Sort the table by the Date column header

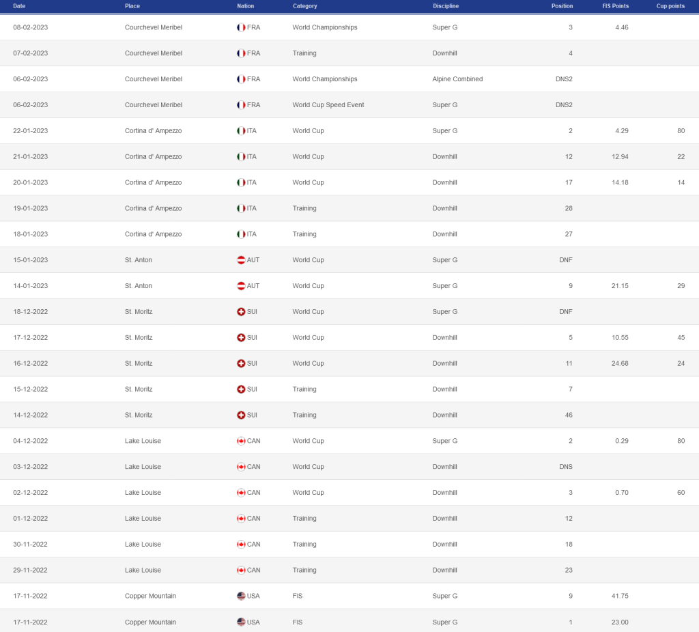[19, 6]
